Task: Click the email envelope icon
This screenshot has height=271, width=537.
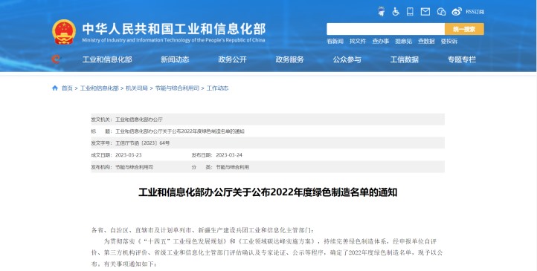Action: coord(425,12)
